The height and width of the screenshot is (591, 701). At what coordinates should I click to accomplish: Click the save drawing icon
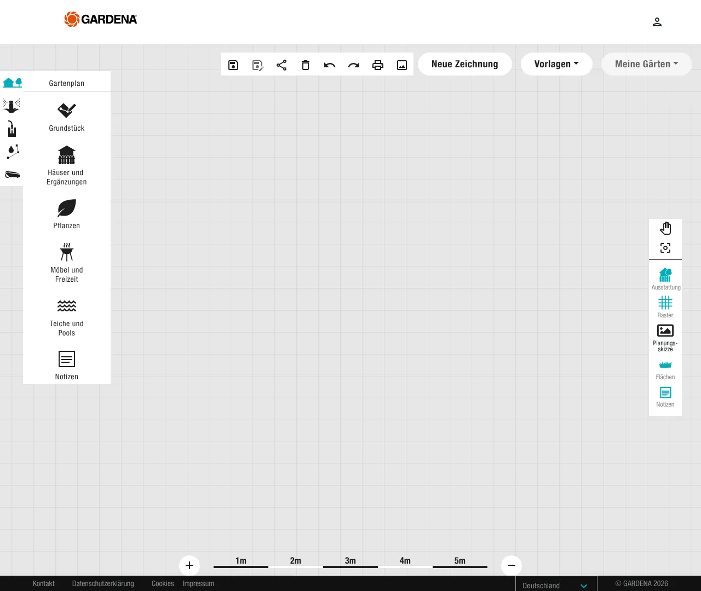233,65
